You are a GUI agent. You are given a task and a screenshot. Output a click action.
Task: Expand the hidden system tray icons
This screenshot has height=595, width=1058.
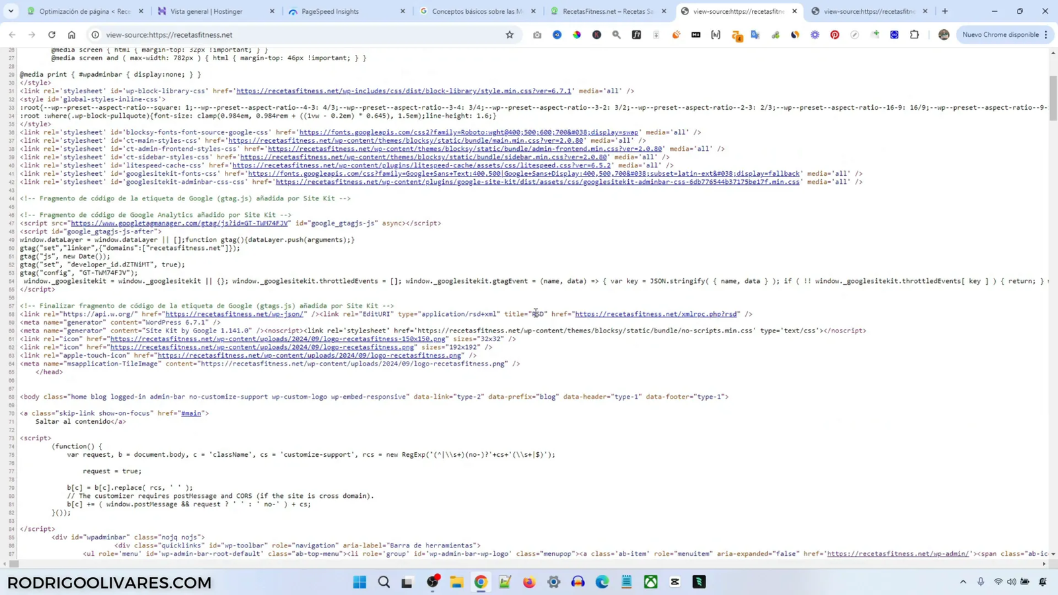point(964,582)
